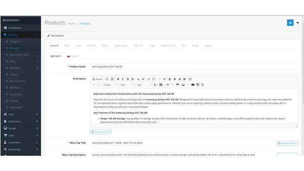
Task: Click the Product Name input field
Action: pos(194,66)
